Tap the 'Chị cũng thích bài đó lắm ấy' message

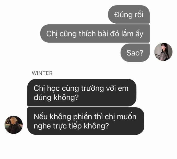[95, 33]
